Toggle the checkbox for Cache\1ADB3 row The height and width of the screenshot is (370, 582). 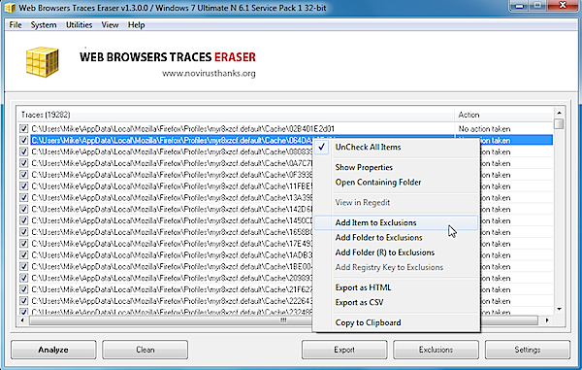coord(23,255)
